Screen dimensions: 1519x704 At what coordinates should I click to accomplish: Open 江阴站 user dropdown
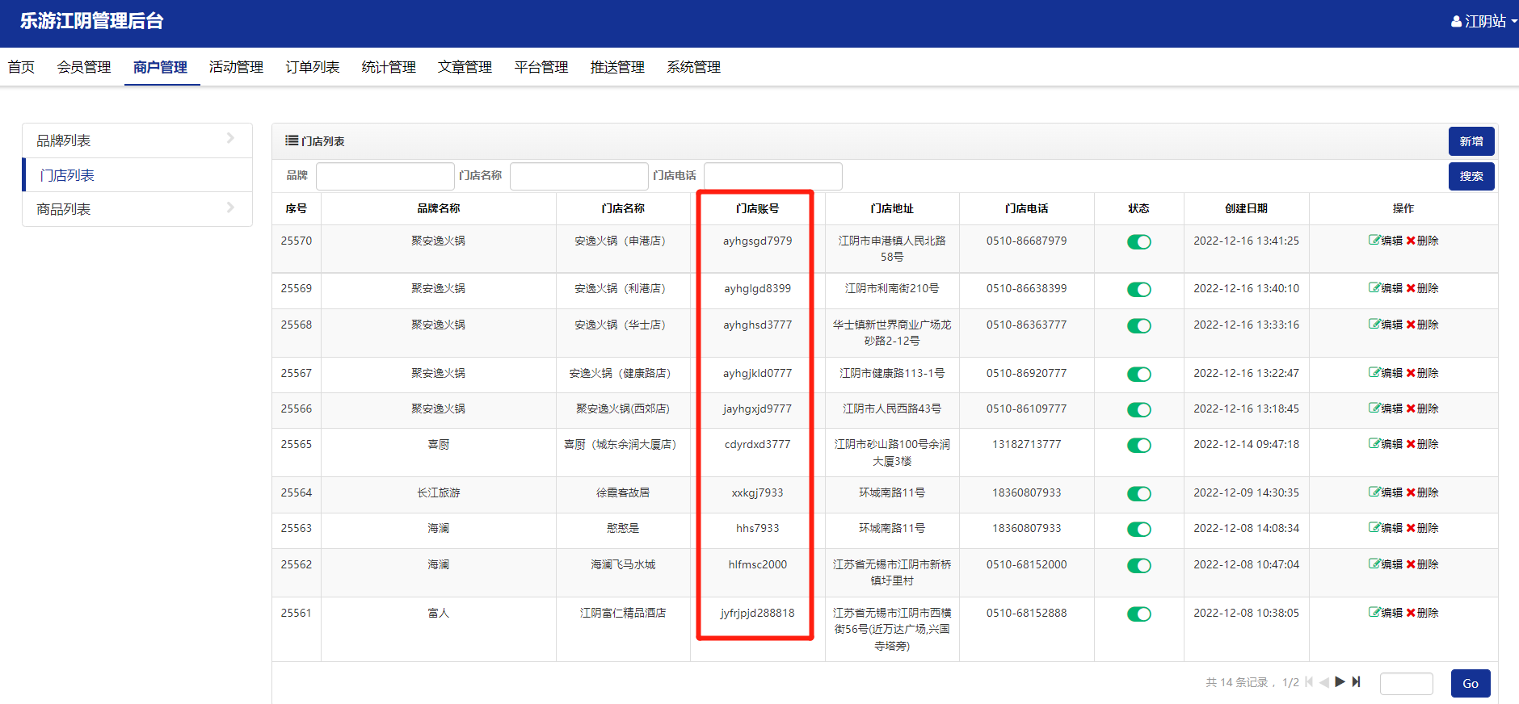pyautogui.click(x=1483, y=22)
